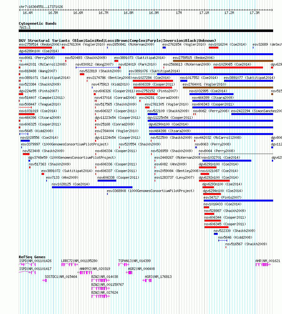282x314 pixels.
Task: Select the 7p21.1 cytogenetic band bar
Action: [146, 31]
